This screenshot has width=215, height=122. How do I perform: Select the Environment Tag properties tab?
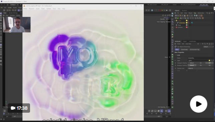(195, 50)
